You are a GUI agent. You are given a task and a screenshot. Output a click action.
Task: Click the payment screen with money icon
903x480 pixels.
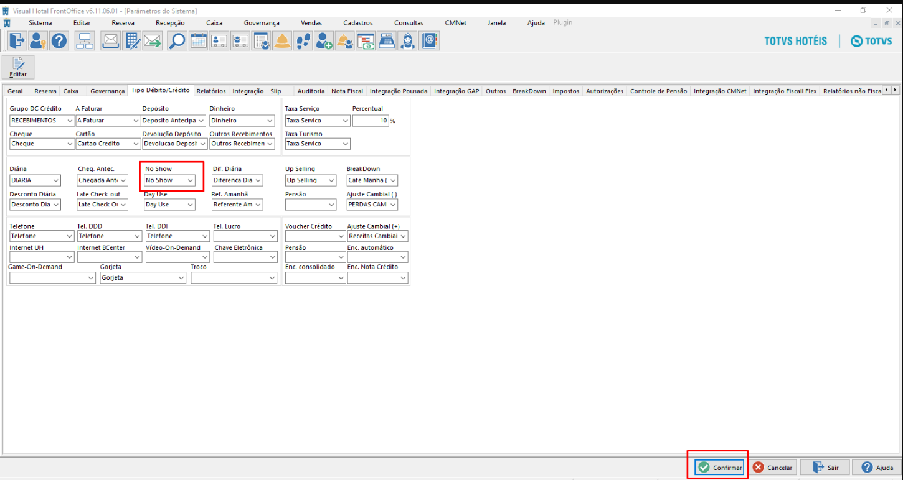click(x=366, y=41)
